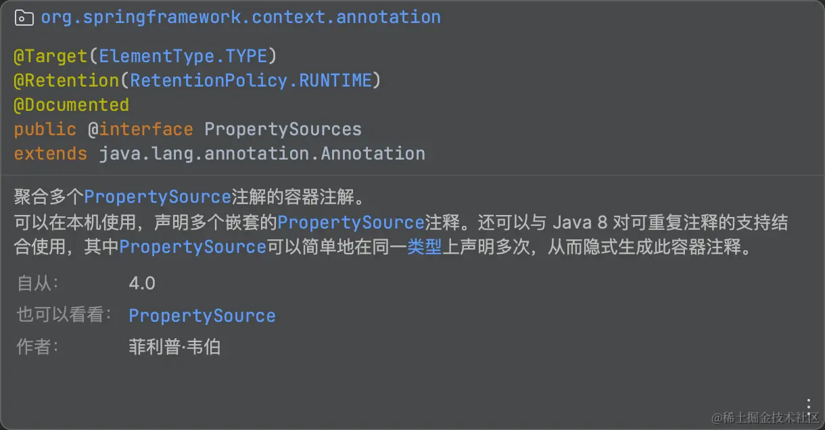
Task: Click the PropertySources interface name
Action: click(x=283, y=129)
